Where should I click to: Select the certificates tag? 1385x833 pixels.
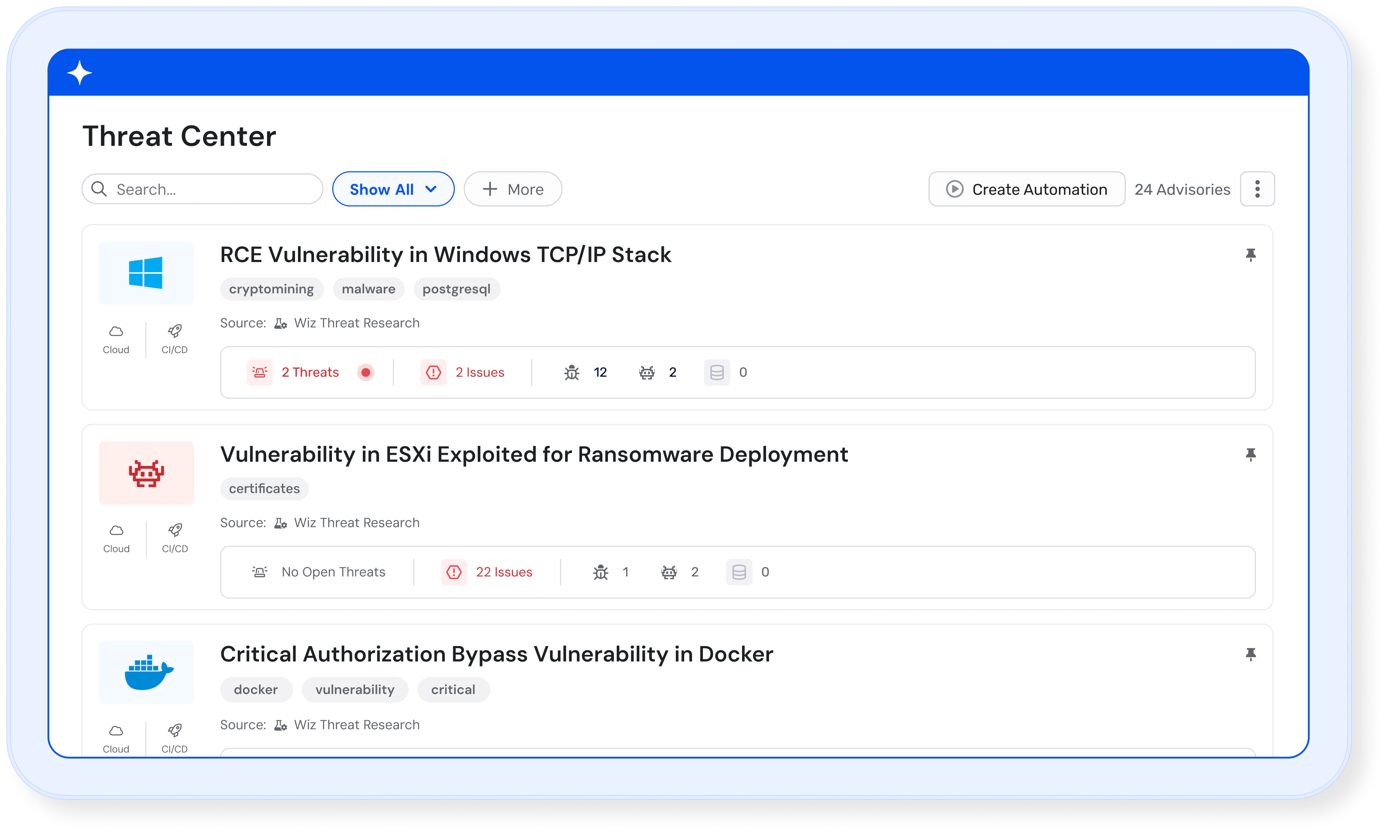264,488
